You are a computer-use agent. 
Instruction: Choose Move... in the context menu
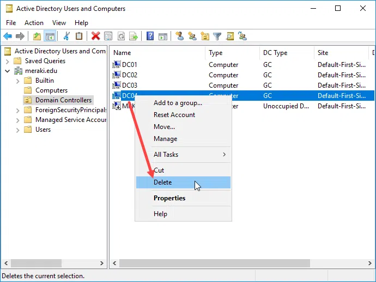click(183, 127)
